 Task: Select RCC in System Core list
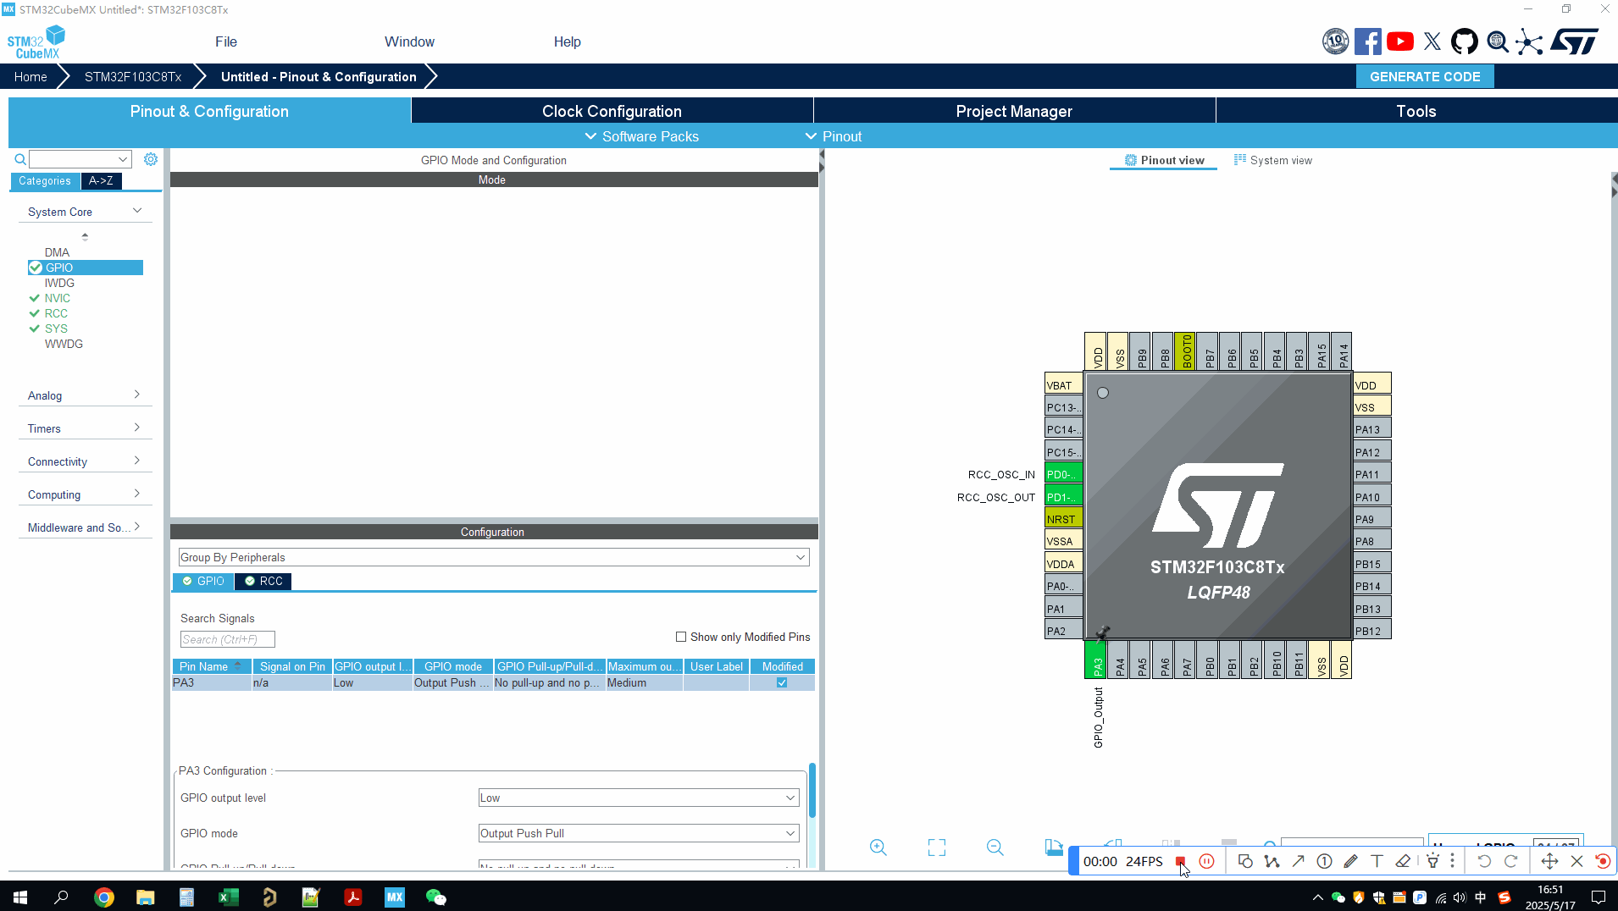(x=56, y=313)
